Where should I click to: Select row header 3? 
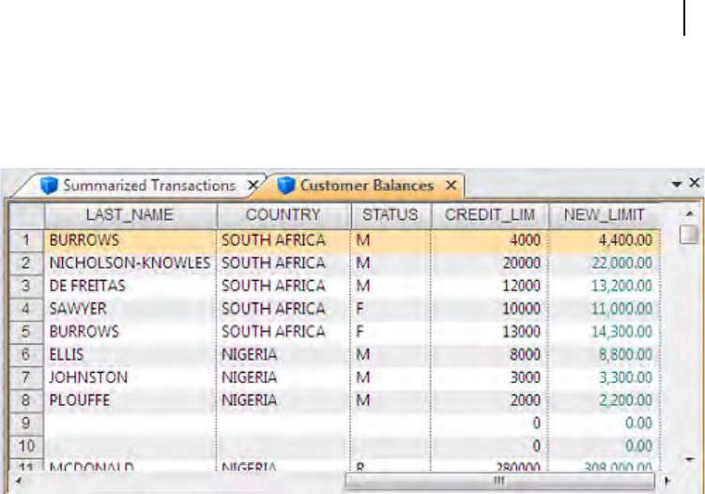click(x=26, y=286)
